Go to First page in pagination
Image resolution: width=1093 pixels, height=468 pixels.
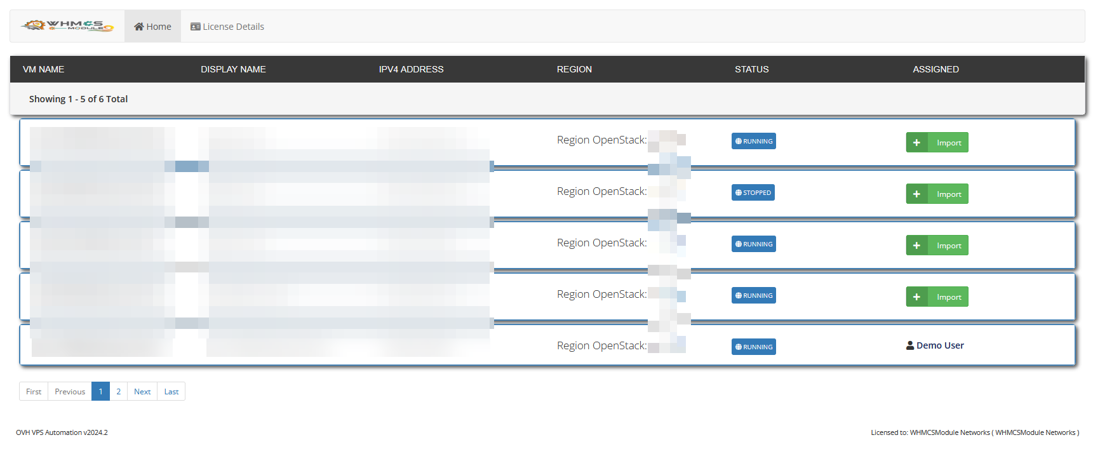tap(34, 391)
